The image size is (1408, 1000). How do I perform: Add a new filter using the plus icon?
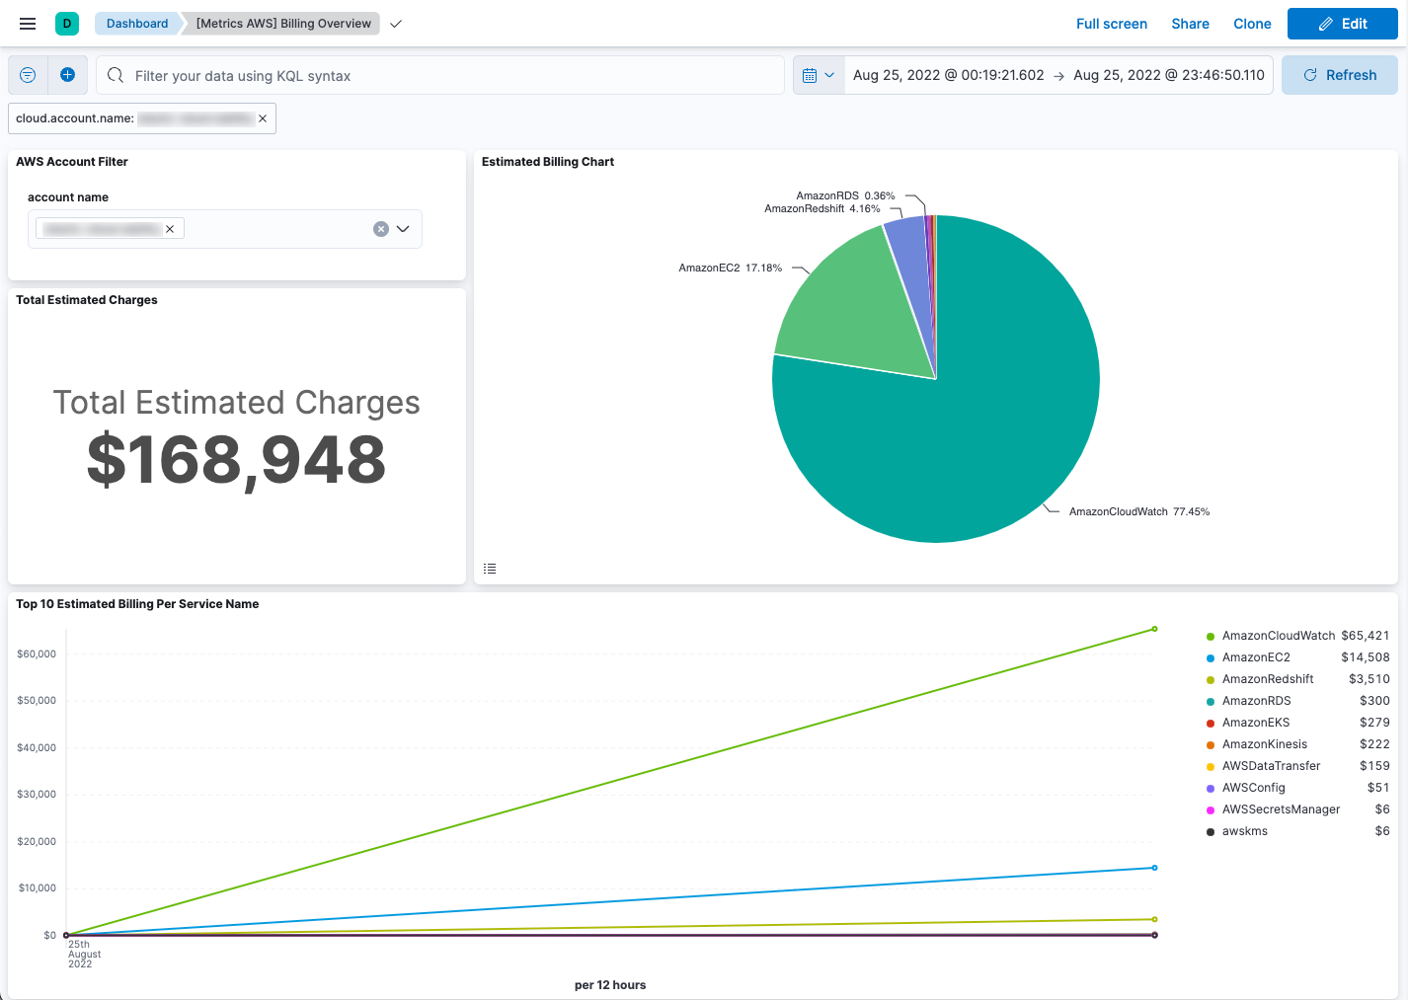pyautogui.click(x=68, y=75)
